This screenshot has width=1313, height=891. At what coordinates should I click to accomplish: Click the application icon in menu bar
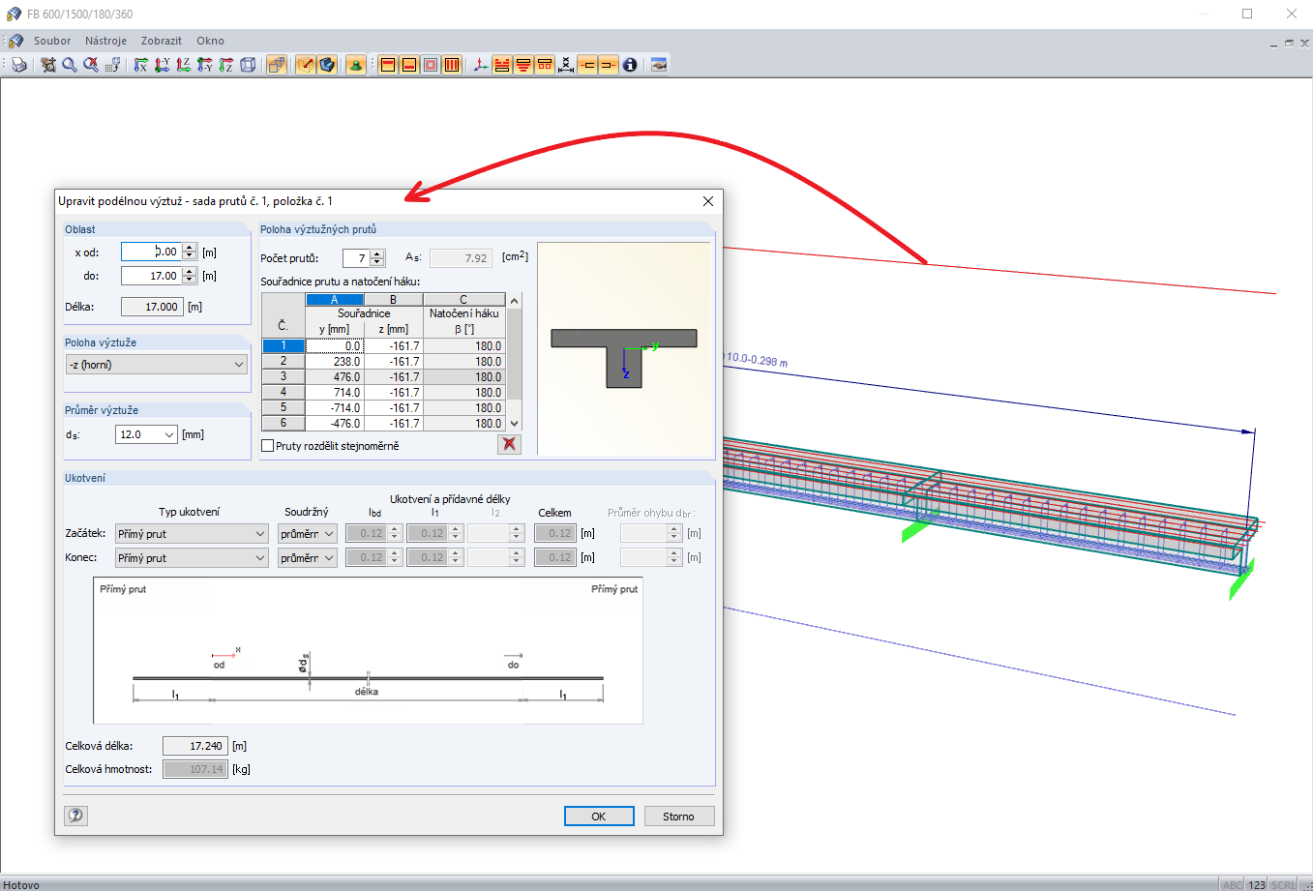15,41
